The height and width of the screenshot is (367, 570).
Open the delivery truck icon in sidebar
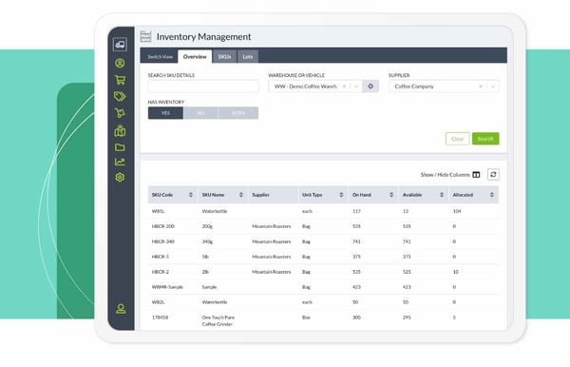120,45
